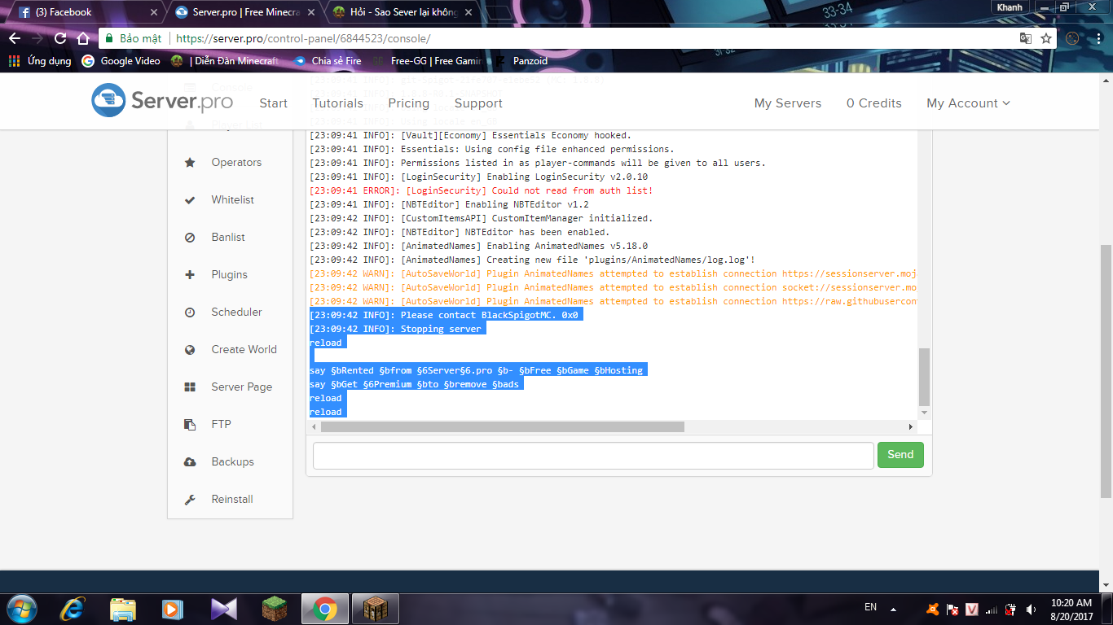The width and height of the screenshot is (1113, 625).
Task: Go to My Servers
Action: click(x=788, y=103)
